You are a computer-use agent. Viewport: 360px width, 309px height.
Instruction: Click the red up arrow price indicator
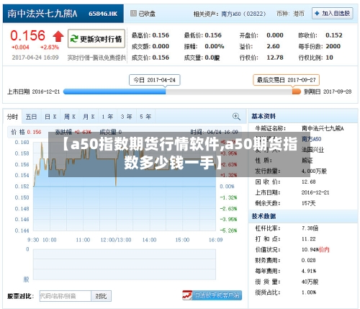pos(58,36)
